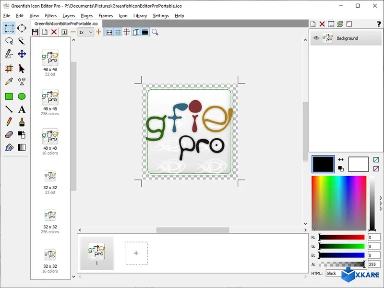Select the 48 x 48 256 colors page
384x288 pixels.
(x=50, y=102)
